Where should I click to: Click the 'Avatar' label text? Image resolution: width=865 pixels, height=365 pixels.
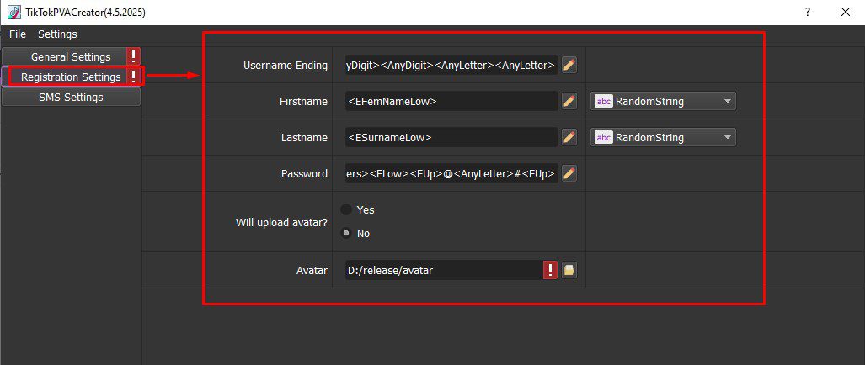[x=312, y=270]
